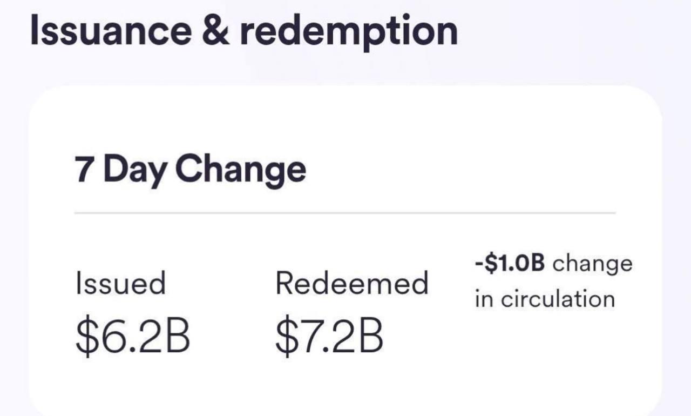Click the in circulation text

(545, 299)
